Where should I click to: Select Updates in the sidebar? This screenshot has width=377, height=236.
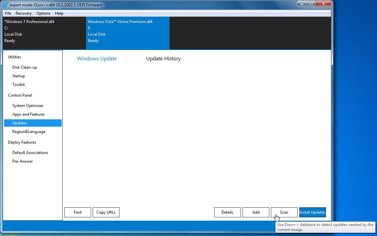(33, 123)
